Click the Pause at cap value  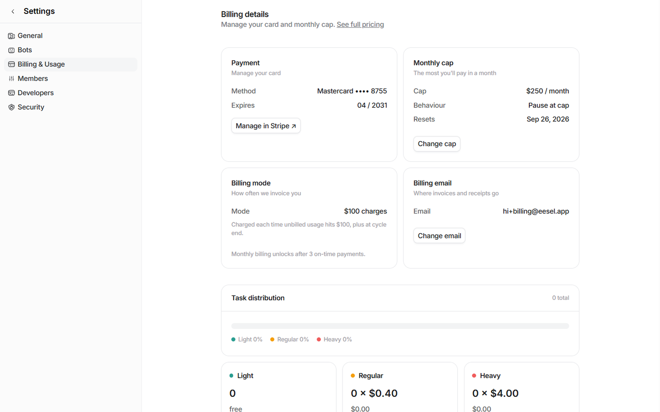[548, 105]
